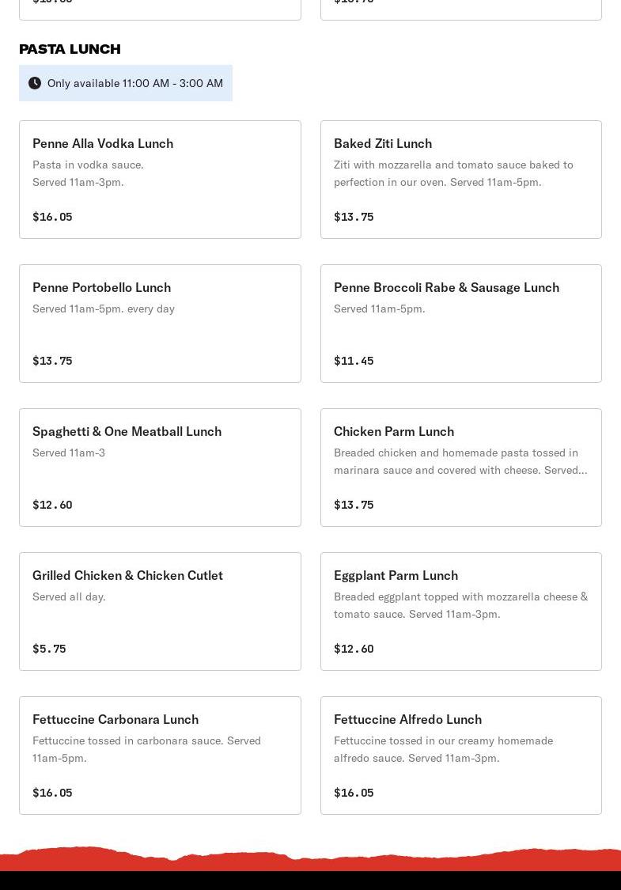Click the Baked Ziti description text
Viewport: 621px width, 890px height.
[453, 173]
